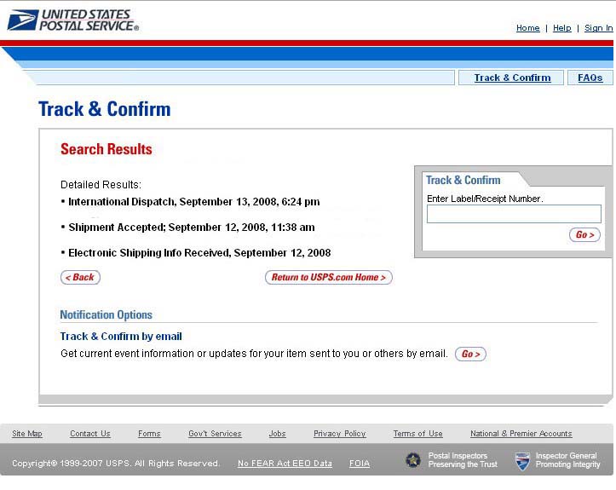
Task: Click Return to USPS.com Home button
Action: click(328, 277)
